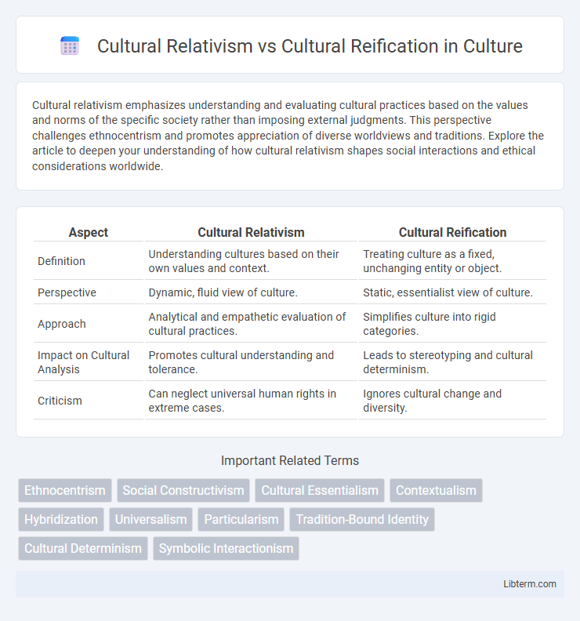
Task: Open the Ethnocentrism related term tag
Action: click(x=65, y=490)
